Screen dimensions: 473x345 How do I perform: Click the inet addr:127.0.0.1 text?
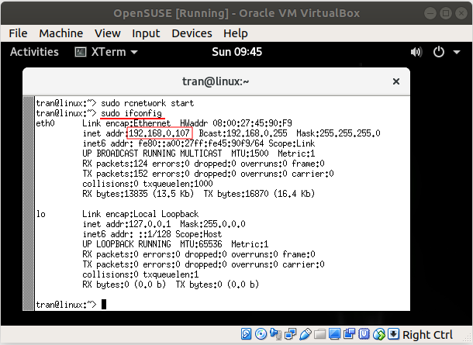click(x=126, y=224)
